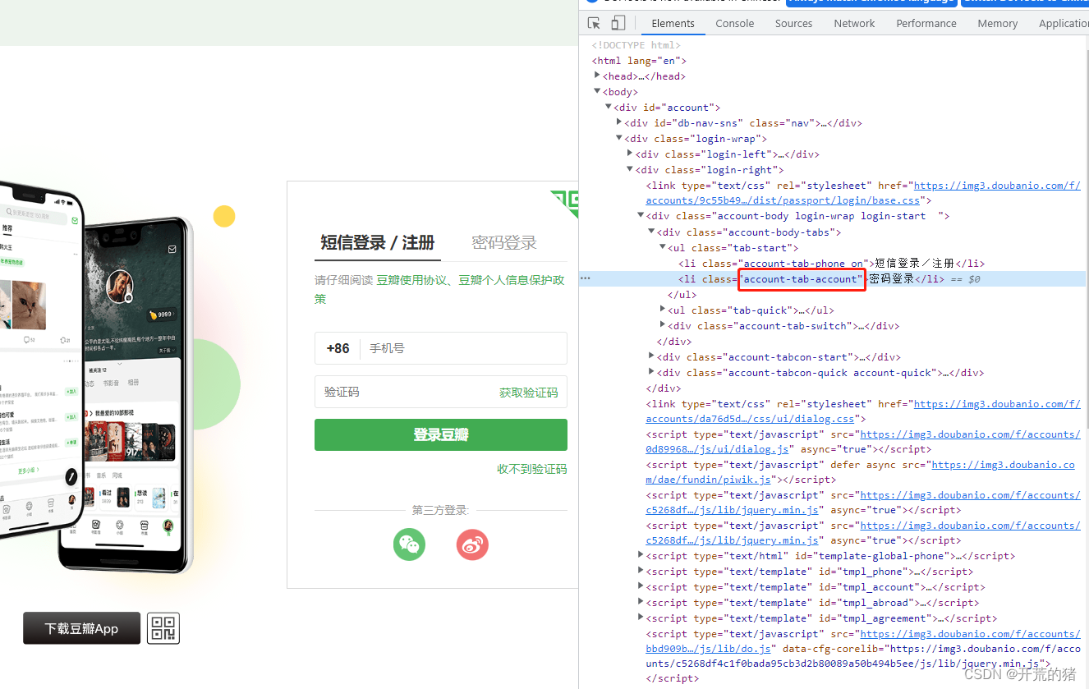The width and height of the screenshot is (1089, 689).
Task: Click the Weibo login icon
Action: 472,544
